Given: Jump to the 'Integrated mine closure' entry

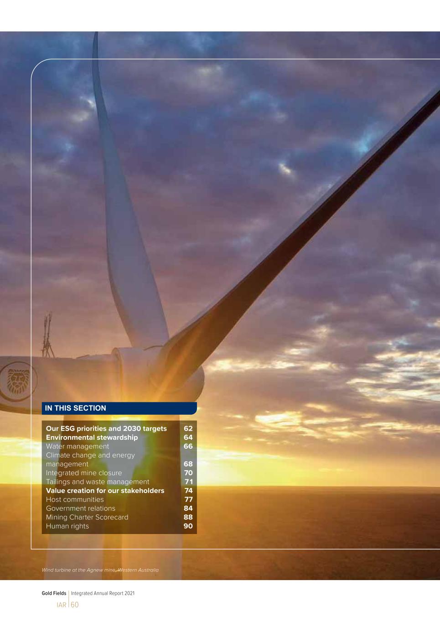Looking at the screenshot, I should (84, 473).
